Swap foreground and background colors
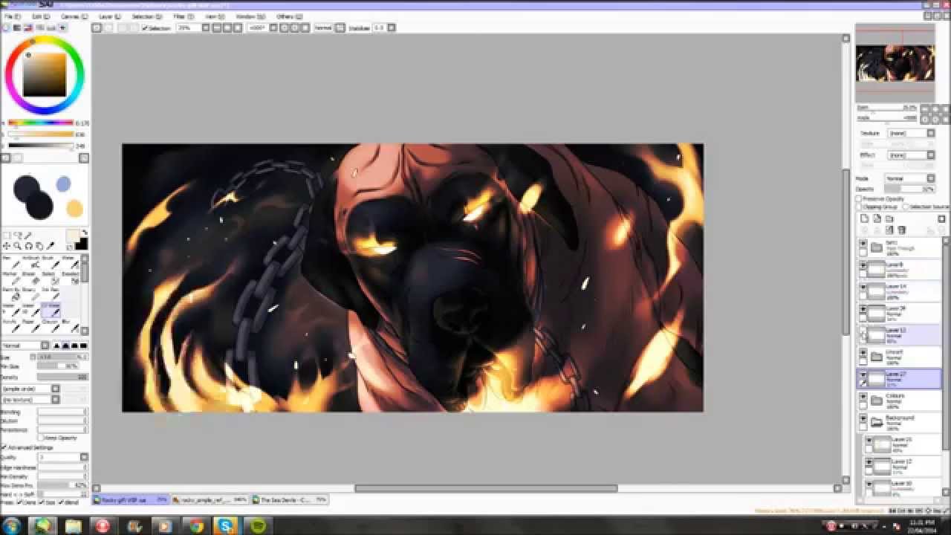This screenshot has height=535, width=951. 83,233
